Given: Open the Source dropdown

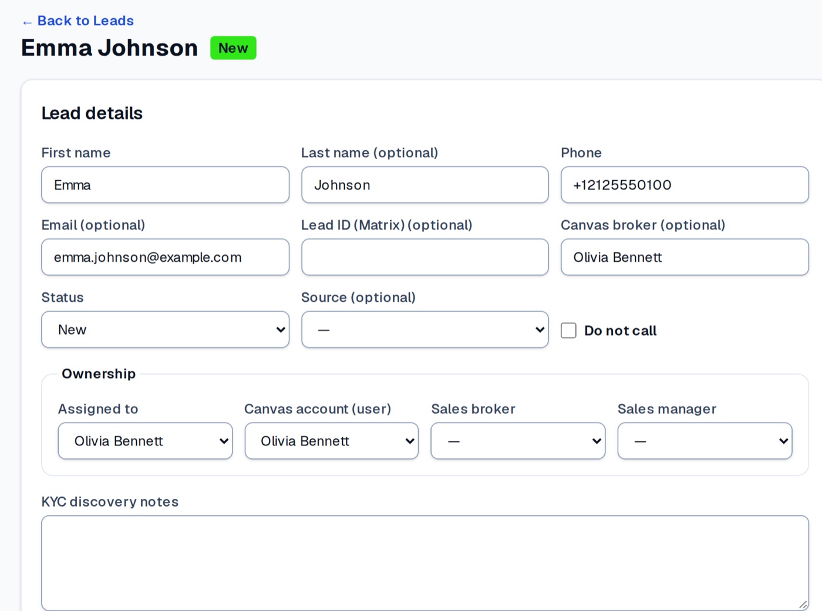Looking at the screenshot, I should point(425,329).
